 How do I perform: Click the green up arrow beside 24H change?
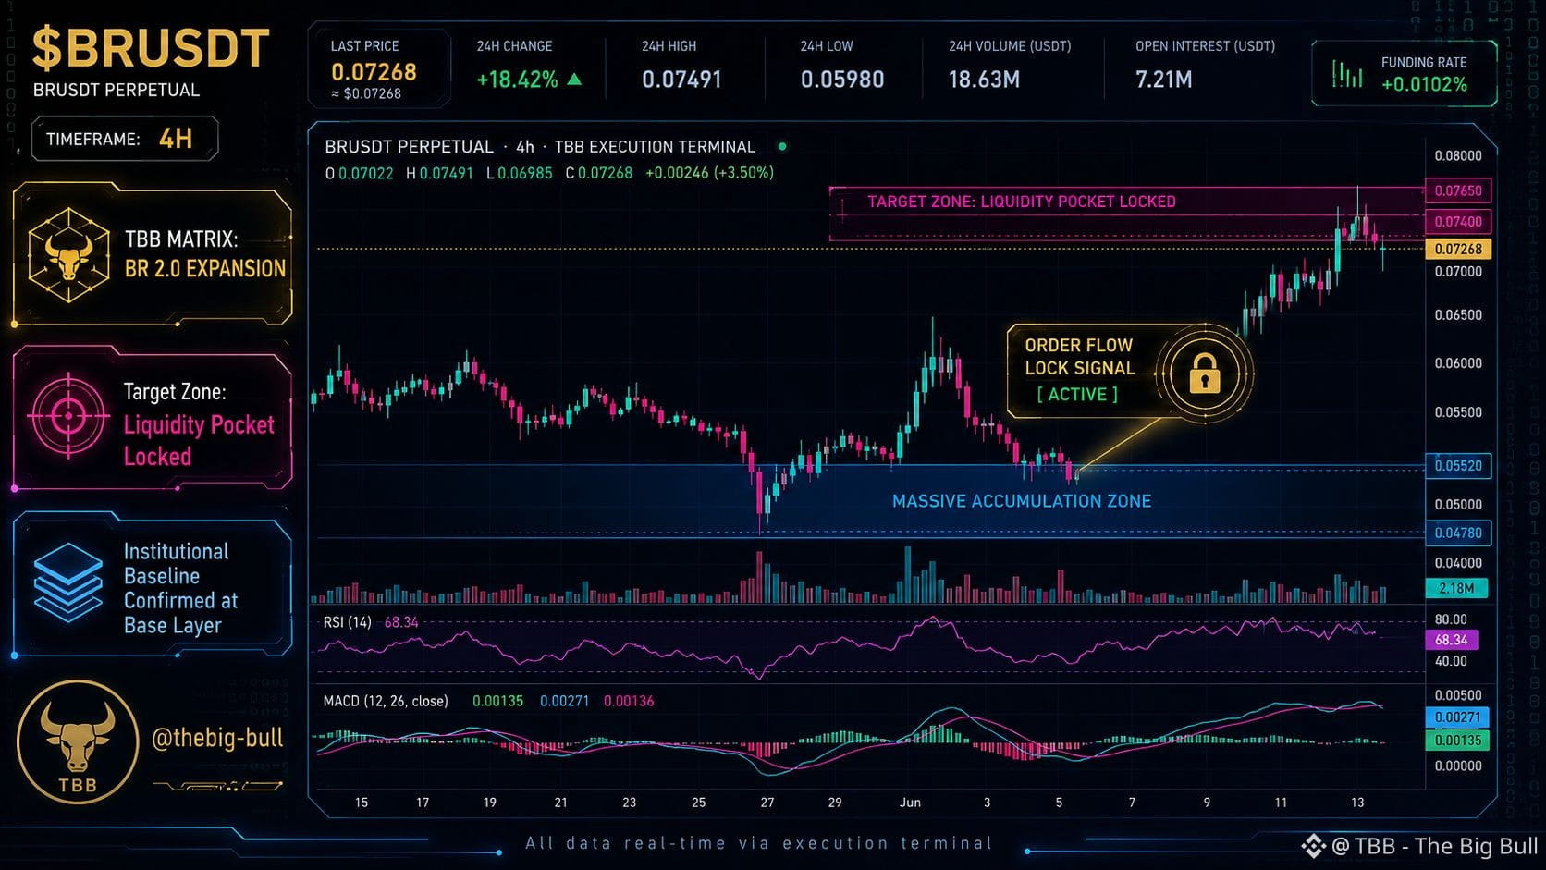click(x=574, y=80)
